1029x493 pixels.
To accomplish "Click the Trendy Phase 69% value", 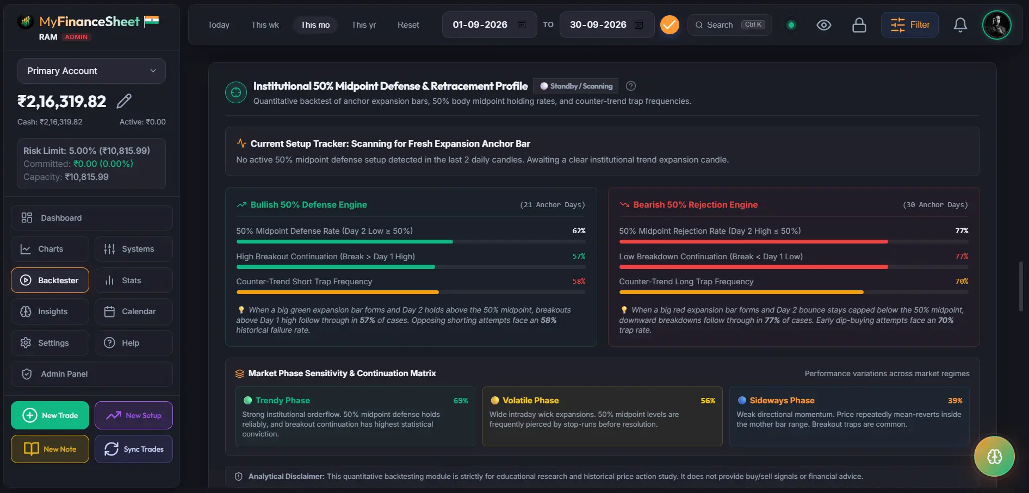I will click(461, 401).
